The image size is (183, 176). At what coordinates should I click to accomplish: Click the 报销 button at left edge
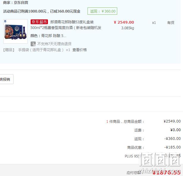click(x=7, y=79)
